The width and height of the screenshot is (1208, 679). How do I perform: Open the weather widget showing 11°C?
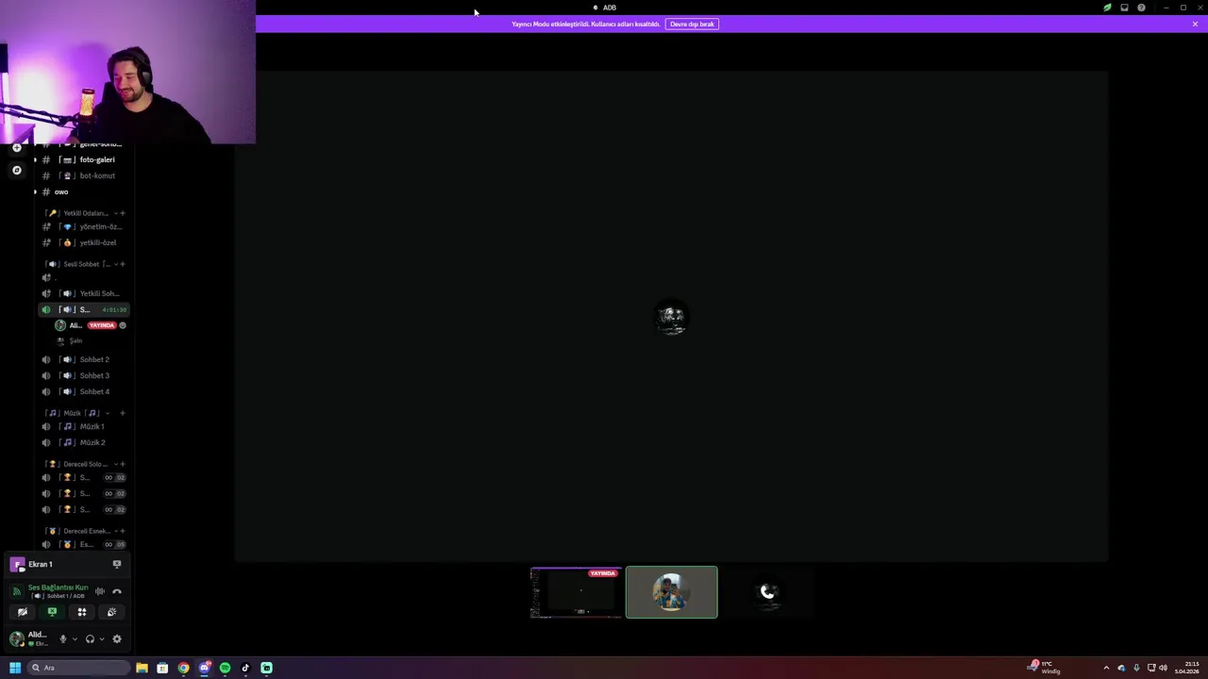[x=1046, y=668]
